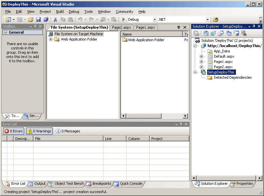Select Detected Dependencies in Solution Explorer

coord(233,77)
